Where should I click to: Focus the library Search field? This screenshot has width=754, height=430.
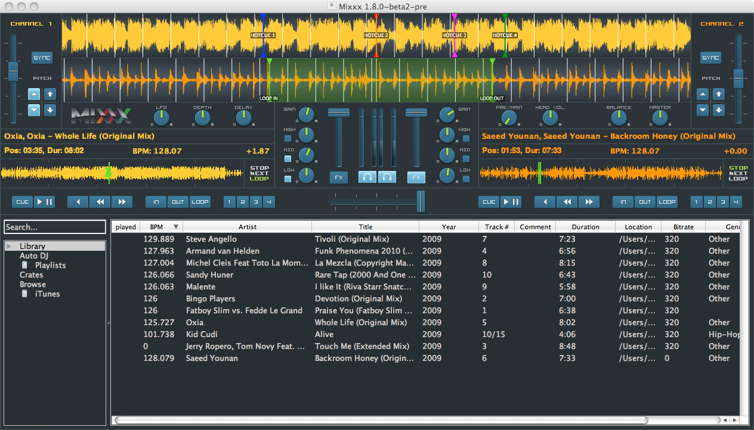pyautogui.click(x=55, y=227)
